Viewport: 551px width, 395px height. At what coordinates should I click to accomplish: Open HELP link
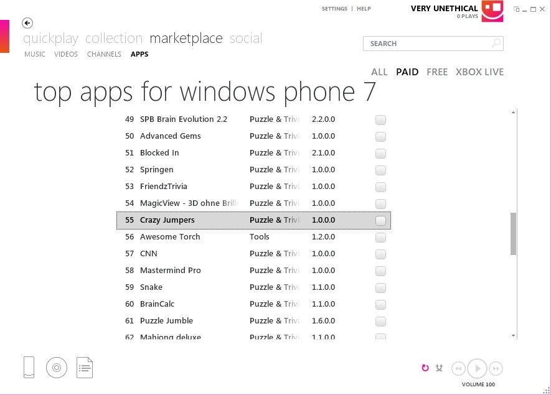coord(364,9)
